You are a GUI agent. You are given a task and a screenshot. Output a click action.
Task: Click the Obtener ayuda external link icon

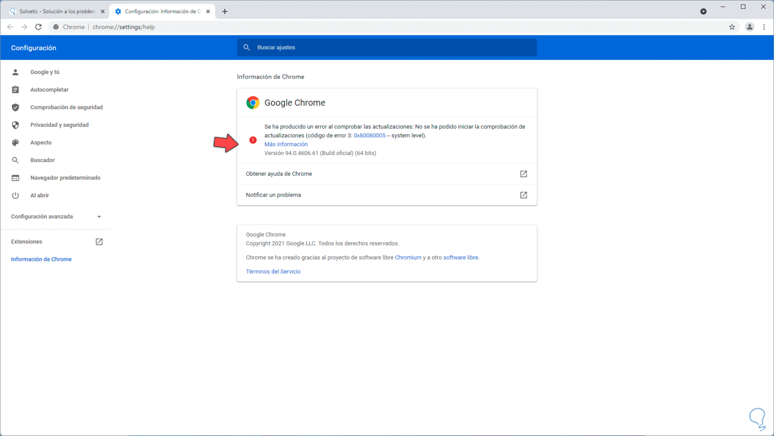(x=524, y=174)
